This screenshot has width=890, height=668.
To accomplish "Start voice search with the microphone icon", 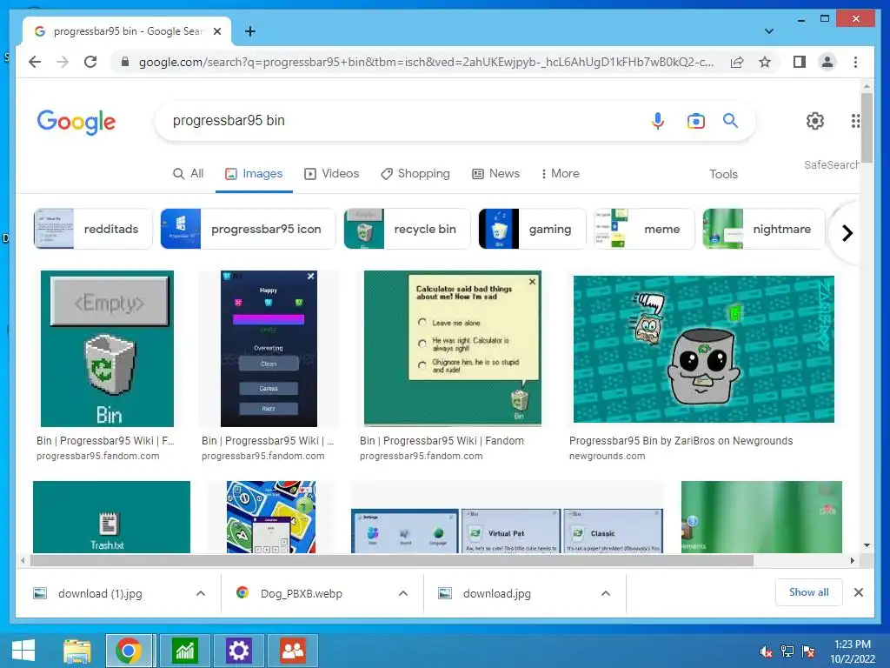I will 657,120.
